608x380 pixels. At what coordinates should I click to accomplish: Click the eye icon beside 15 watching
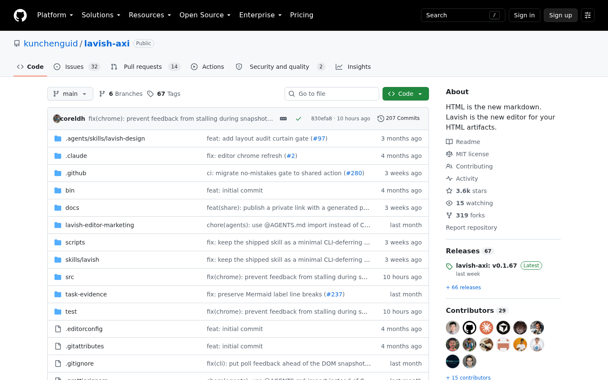(449, 203)
